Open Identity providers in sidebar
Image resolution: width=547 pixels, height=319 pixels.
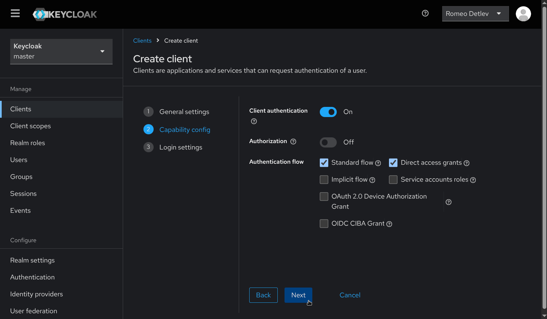click(61, 294)
